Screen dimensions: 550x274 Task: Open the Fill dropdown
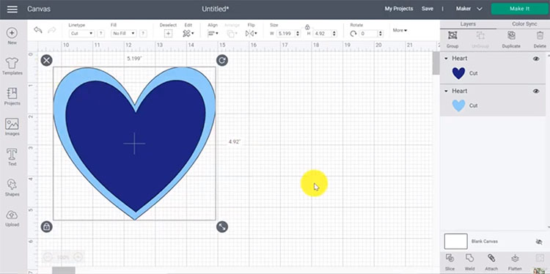[x=123, y=34]
